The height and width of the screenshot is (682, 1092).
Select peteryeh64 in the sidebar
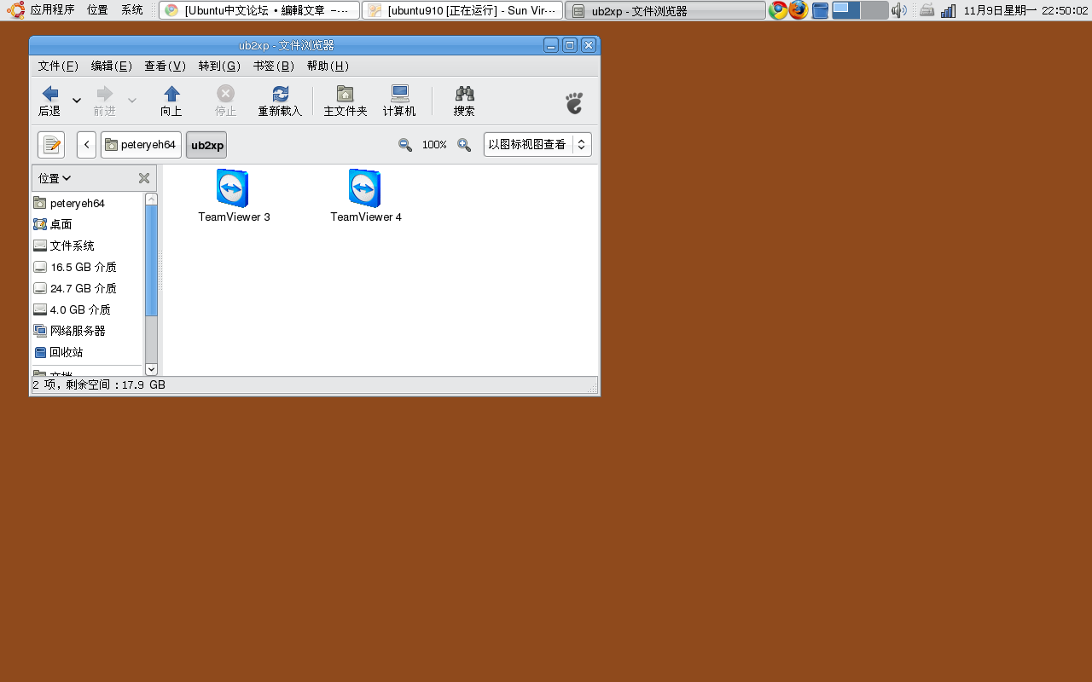click(87, 203)
